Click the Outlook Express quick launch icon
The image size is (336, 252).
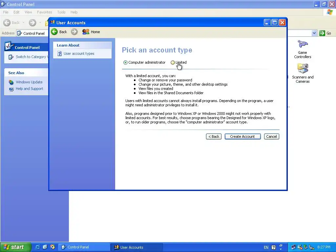[x=45, y=247]
